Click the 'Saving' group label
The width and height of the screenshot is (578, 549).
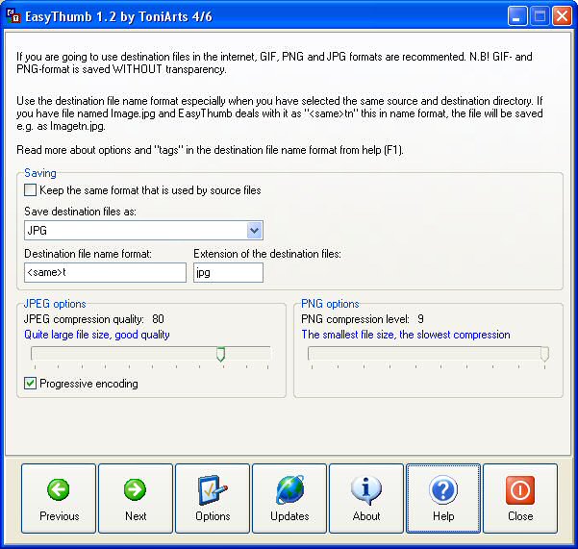40,173
